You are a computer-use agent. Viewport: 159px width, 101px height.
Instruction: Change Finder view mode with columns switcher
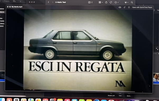point(90,2)
